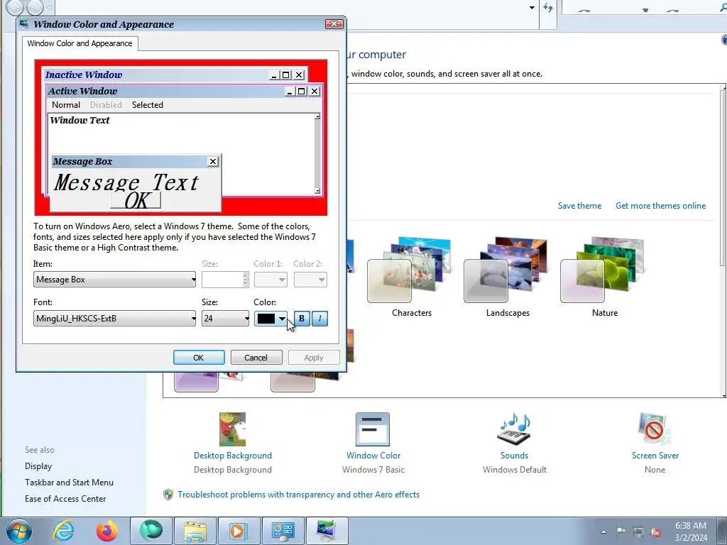
Task: Close the Window Color and Appearance dialog
Action: pyautogui.click(x=334, y=24)
